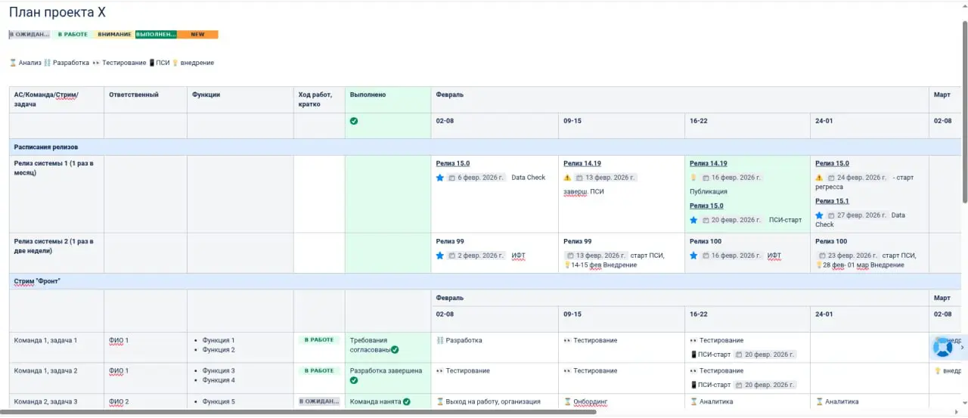
Task: Click the top «В РАБОТЕ» legend badge
Action: point(73,35)
